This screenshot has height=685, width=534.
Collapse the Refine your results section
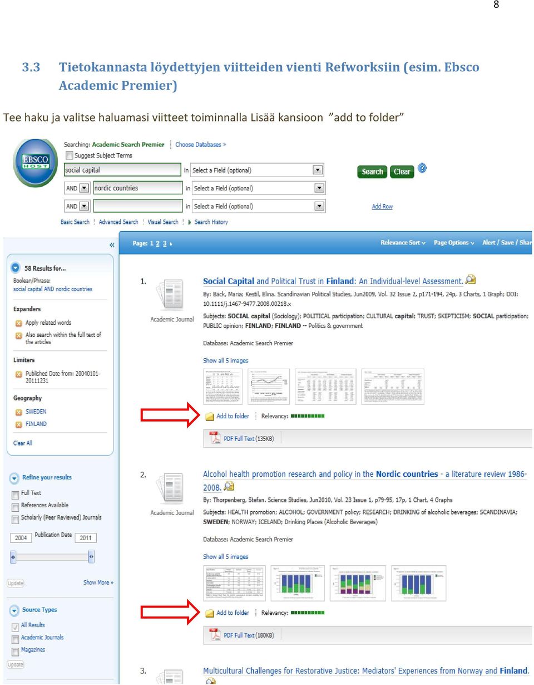tap(14, 478)
